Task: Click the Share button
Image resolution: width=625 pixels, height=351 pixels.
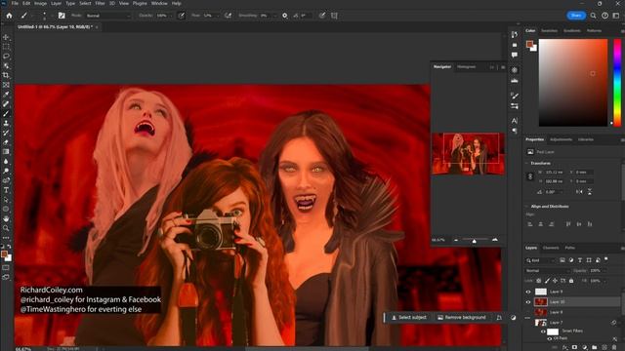Action: [x=576, y=16]
